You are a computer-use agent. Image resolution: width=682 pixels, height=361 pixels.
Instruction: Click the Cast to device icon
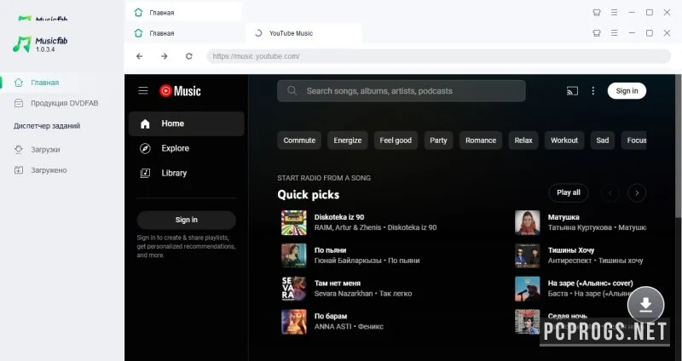572,91
